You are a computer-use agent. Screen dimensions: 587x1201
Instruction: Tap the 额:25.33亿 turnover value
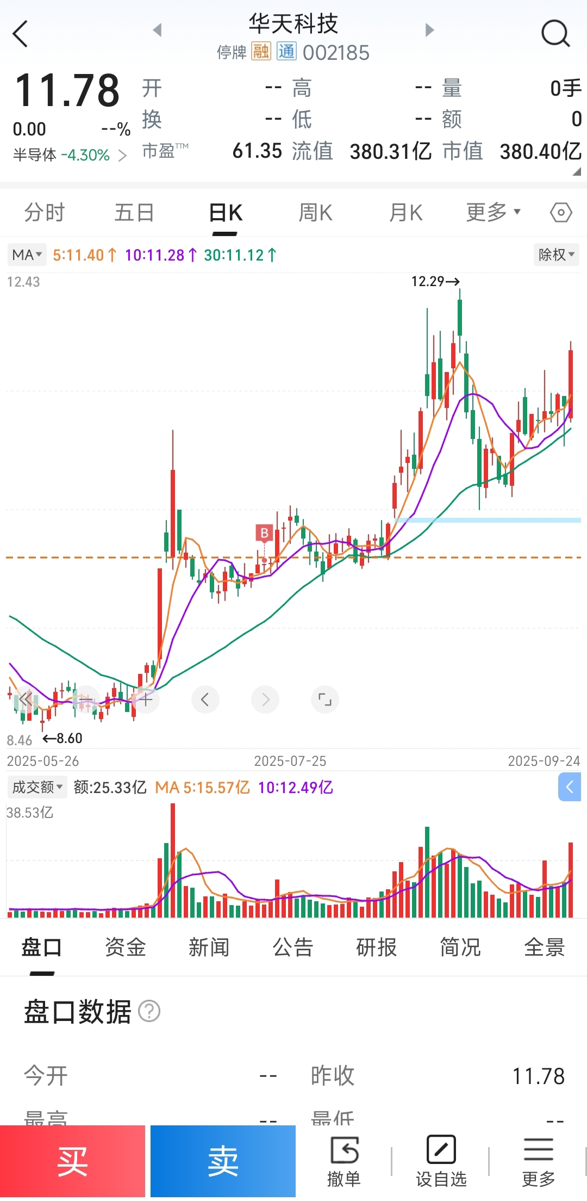[110, 787]
